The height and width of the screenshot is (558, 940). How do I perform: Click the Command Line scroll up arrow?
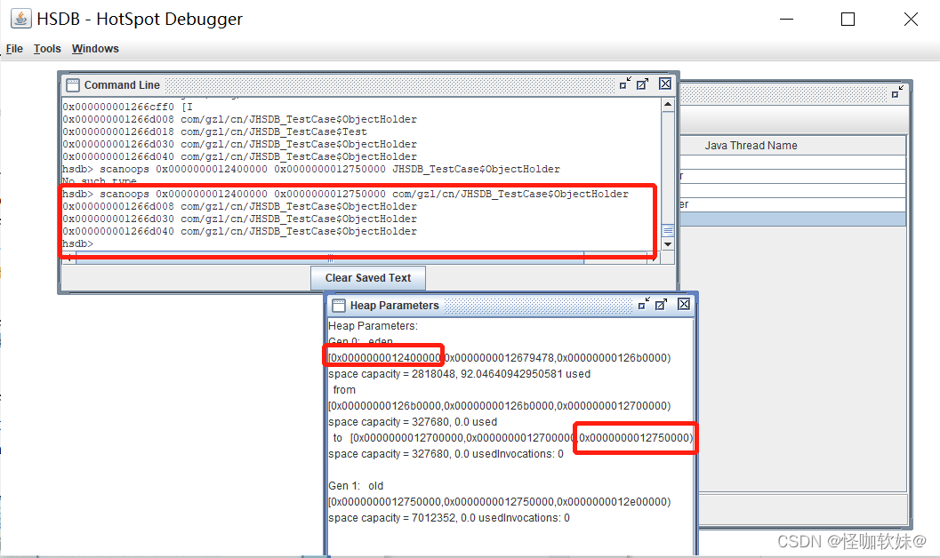click(668, 105)
